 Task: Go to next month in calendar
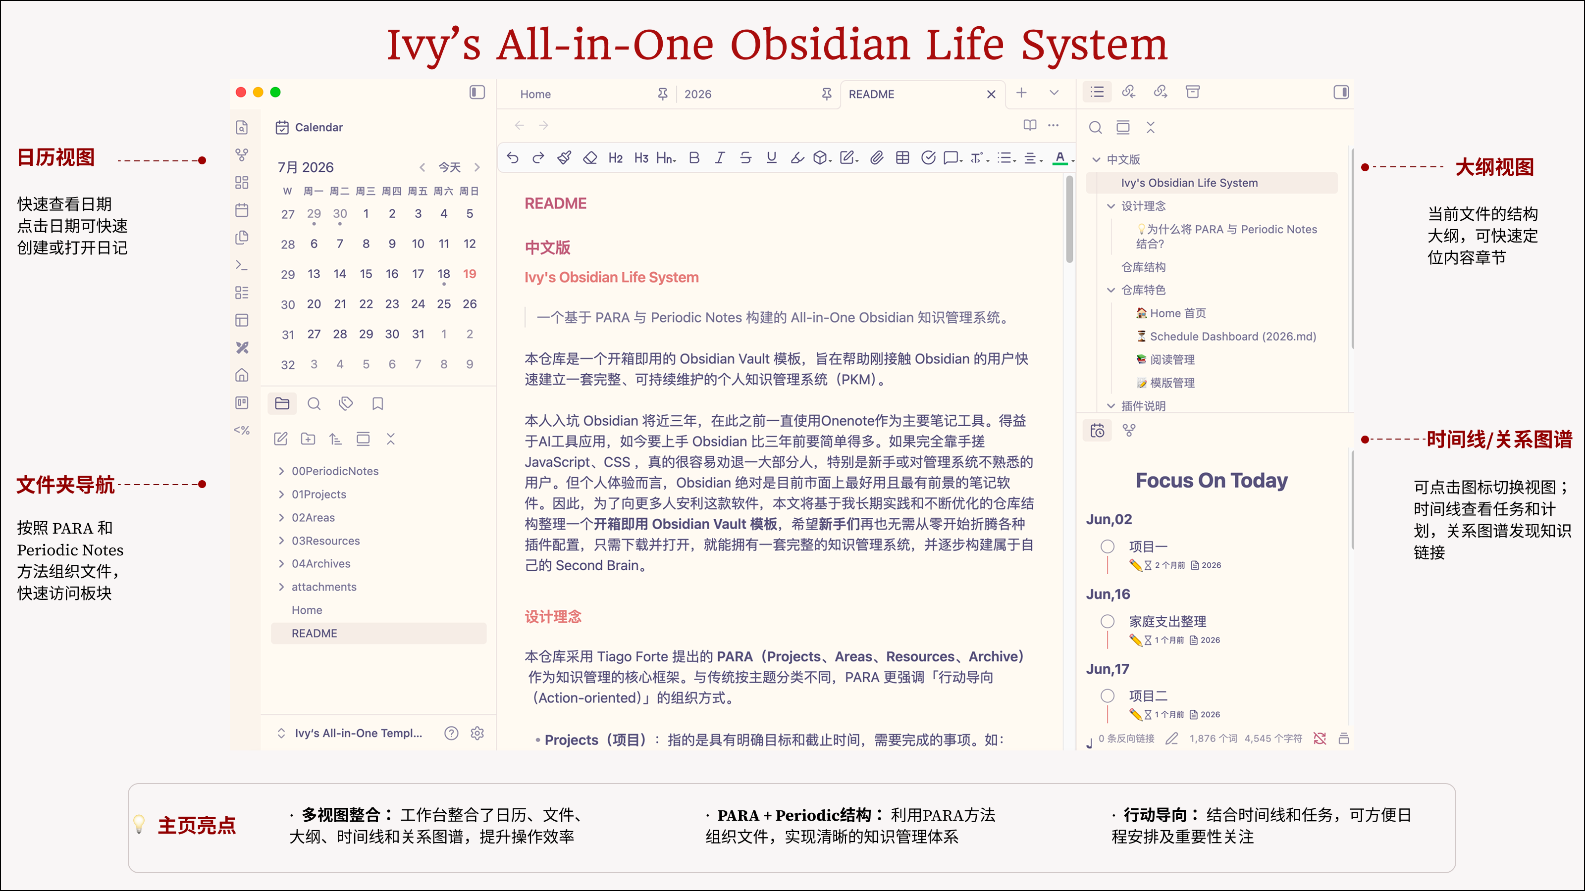(477, 167)
